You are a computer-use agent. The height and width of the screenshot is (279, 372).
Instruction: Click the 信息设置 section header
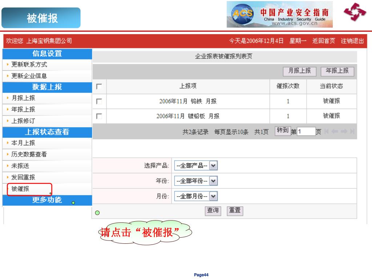point(47,54)
